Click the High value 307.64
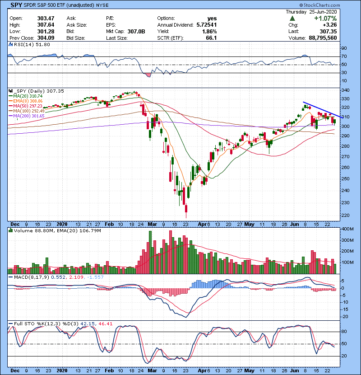Screen dimensions: 361x375 click(46, 25)
